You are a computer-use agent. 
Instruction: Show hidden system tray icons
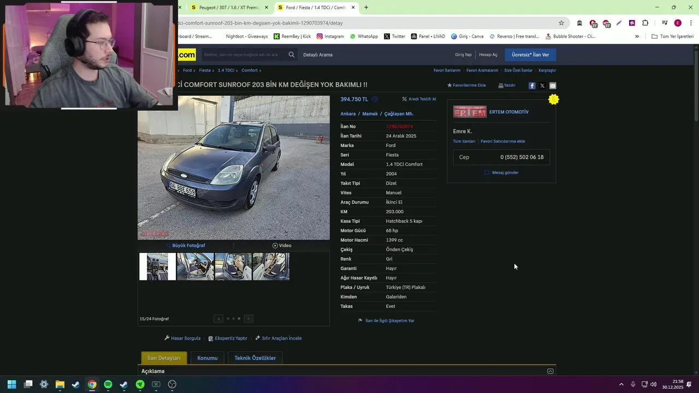pos(621,384)
